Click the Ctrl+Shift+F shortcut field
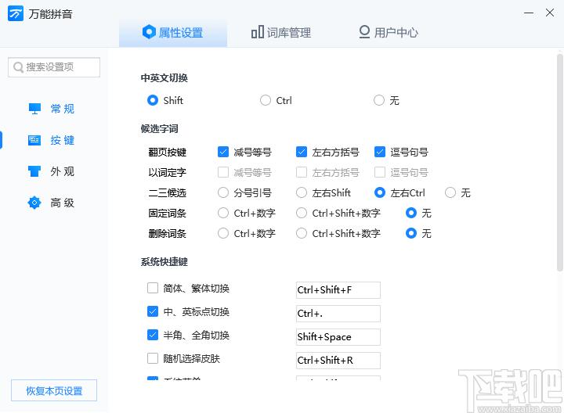564x413 pixels. [338, 290]
